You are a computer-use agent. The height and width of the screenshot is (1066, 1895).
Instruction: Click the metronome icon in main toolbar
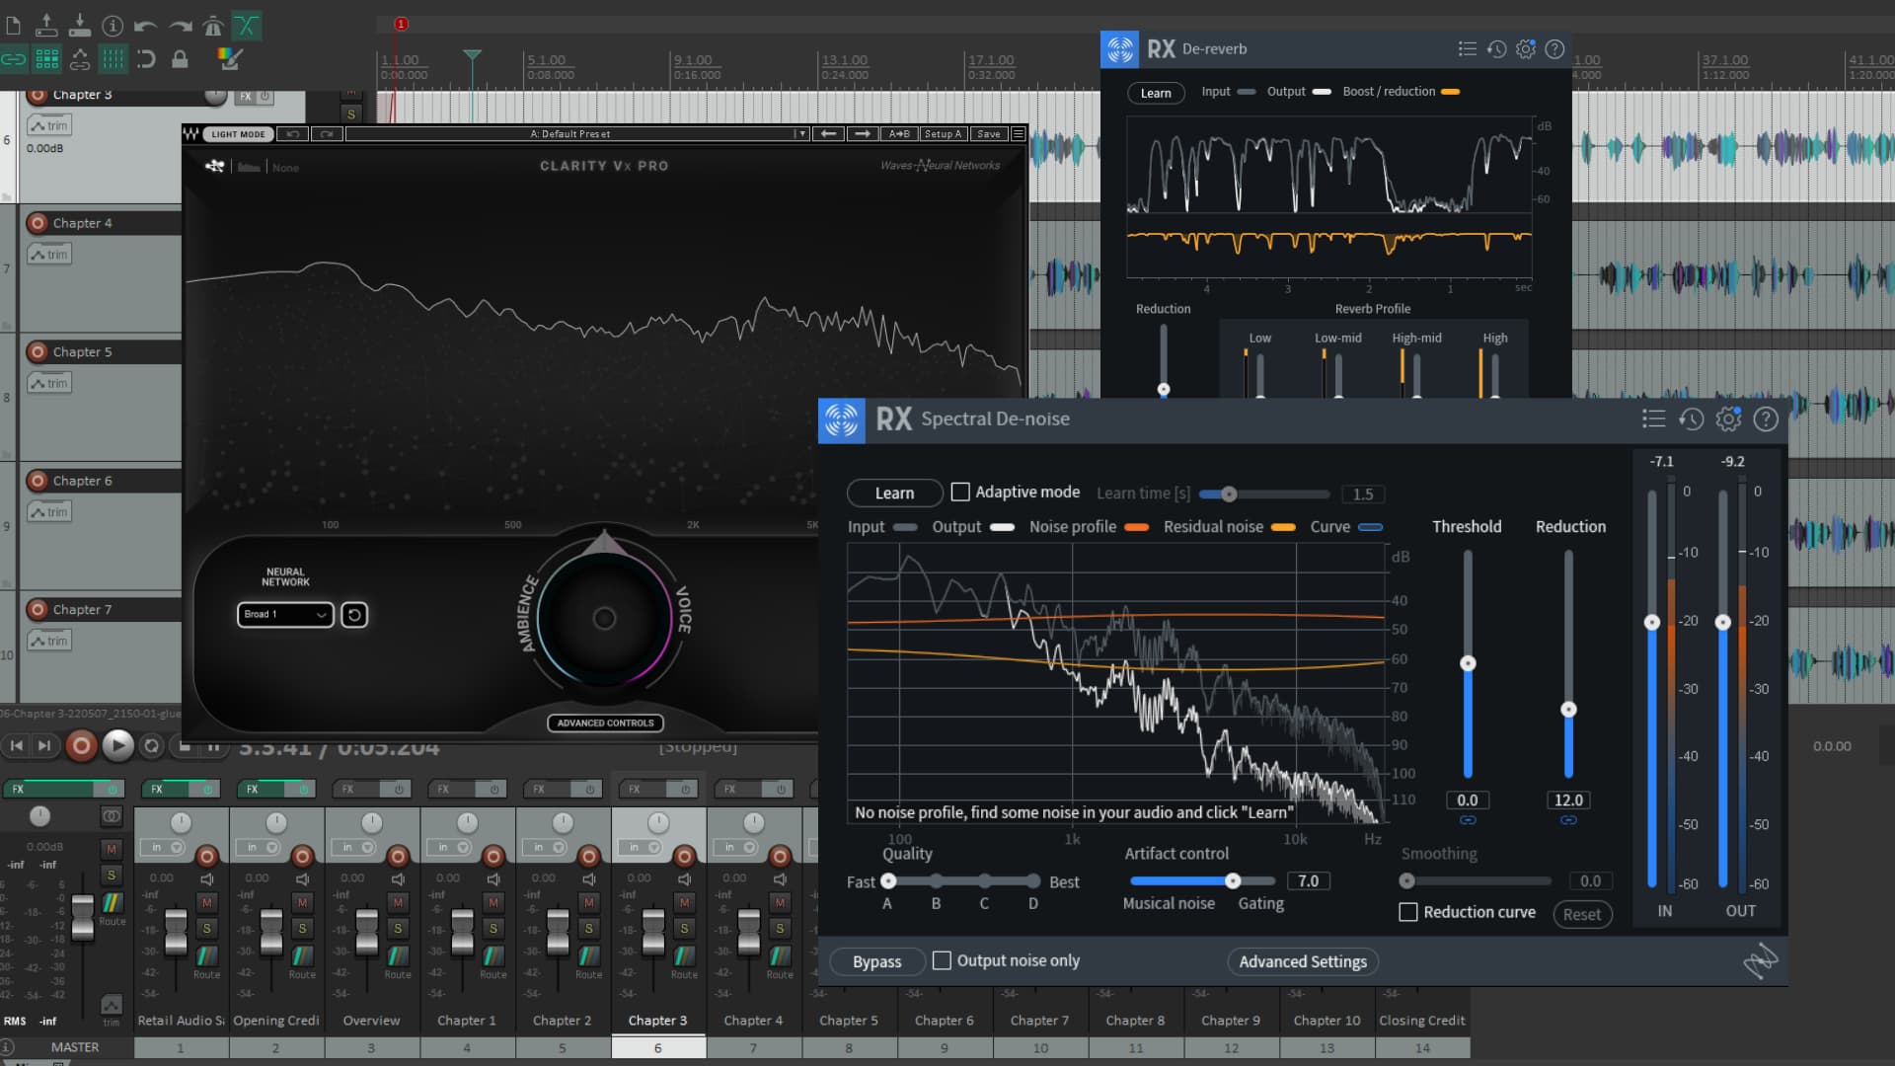click(x=212, y=26)
